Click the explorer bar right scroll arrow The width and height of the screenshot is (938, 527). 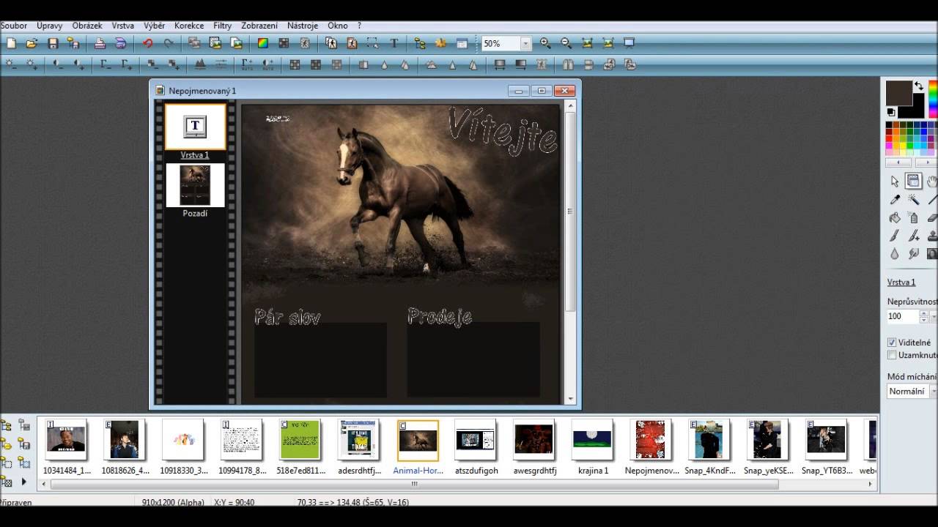pyautogui.click(x=871, y=484)
